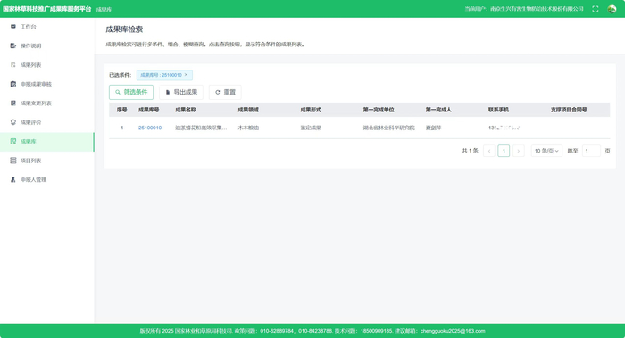Click the 成果库 breadcrumb in header
This screenshot has width=625, height=338.
104,9
